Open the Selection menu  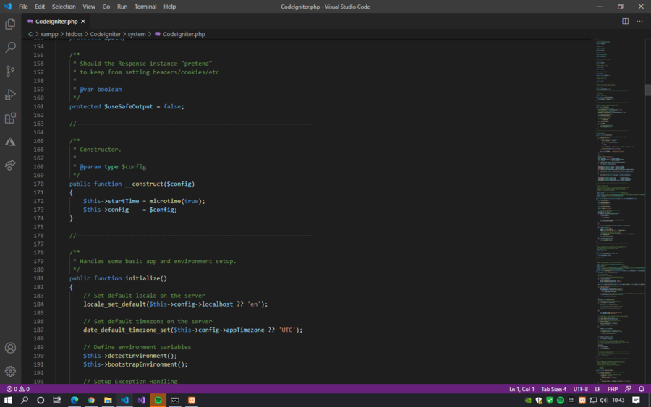click(x=64, y=7)
